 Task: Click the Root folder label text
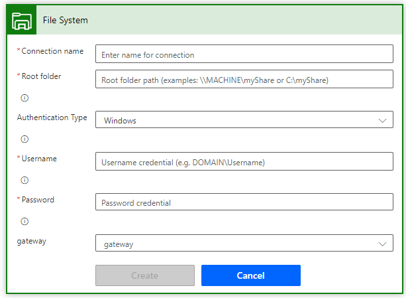click(41, 76)
